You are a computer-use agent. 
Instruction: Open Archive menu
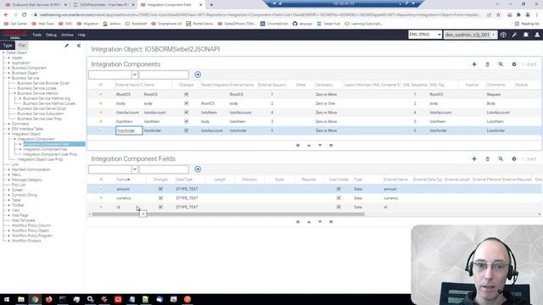pos(67,35)
